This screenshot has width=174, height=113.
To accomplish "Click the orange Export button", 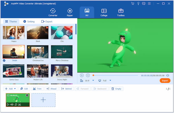I will 165,81.
